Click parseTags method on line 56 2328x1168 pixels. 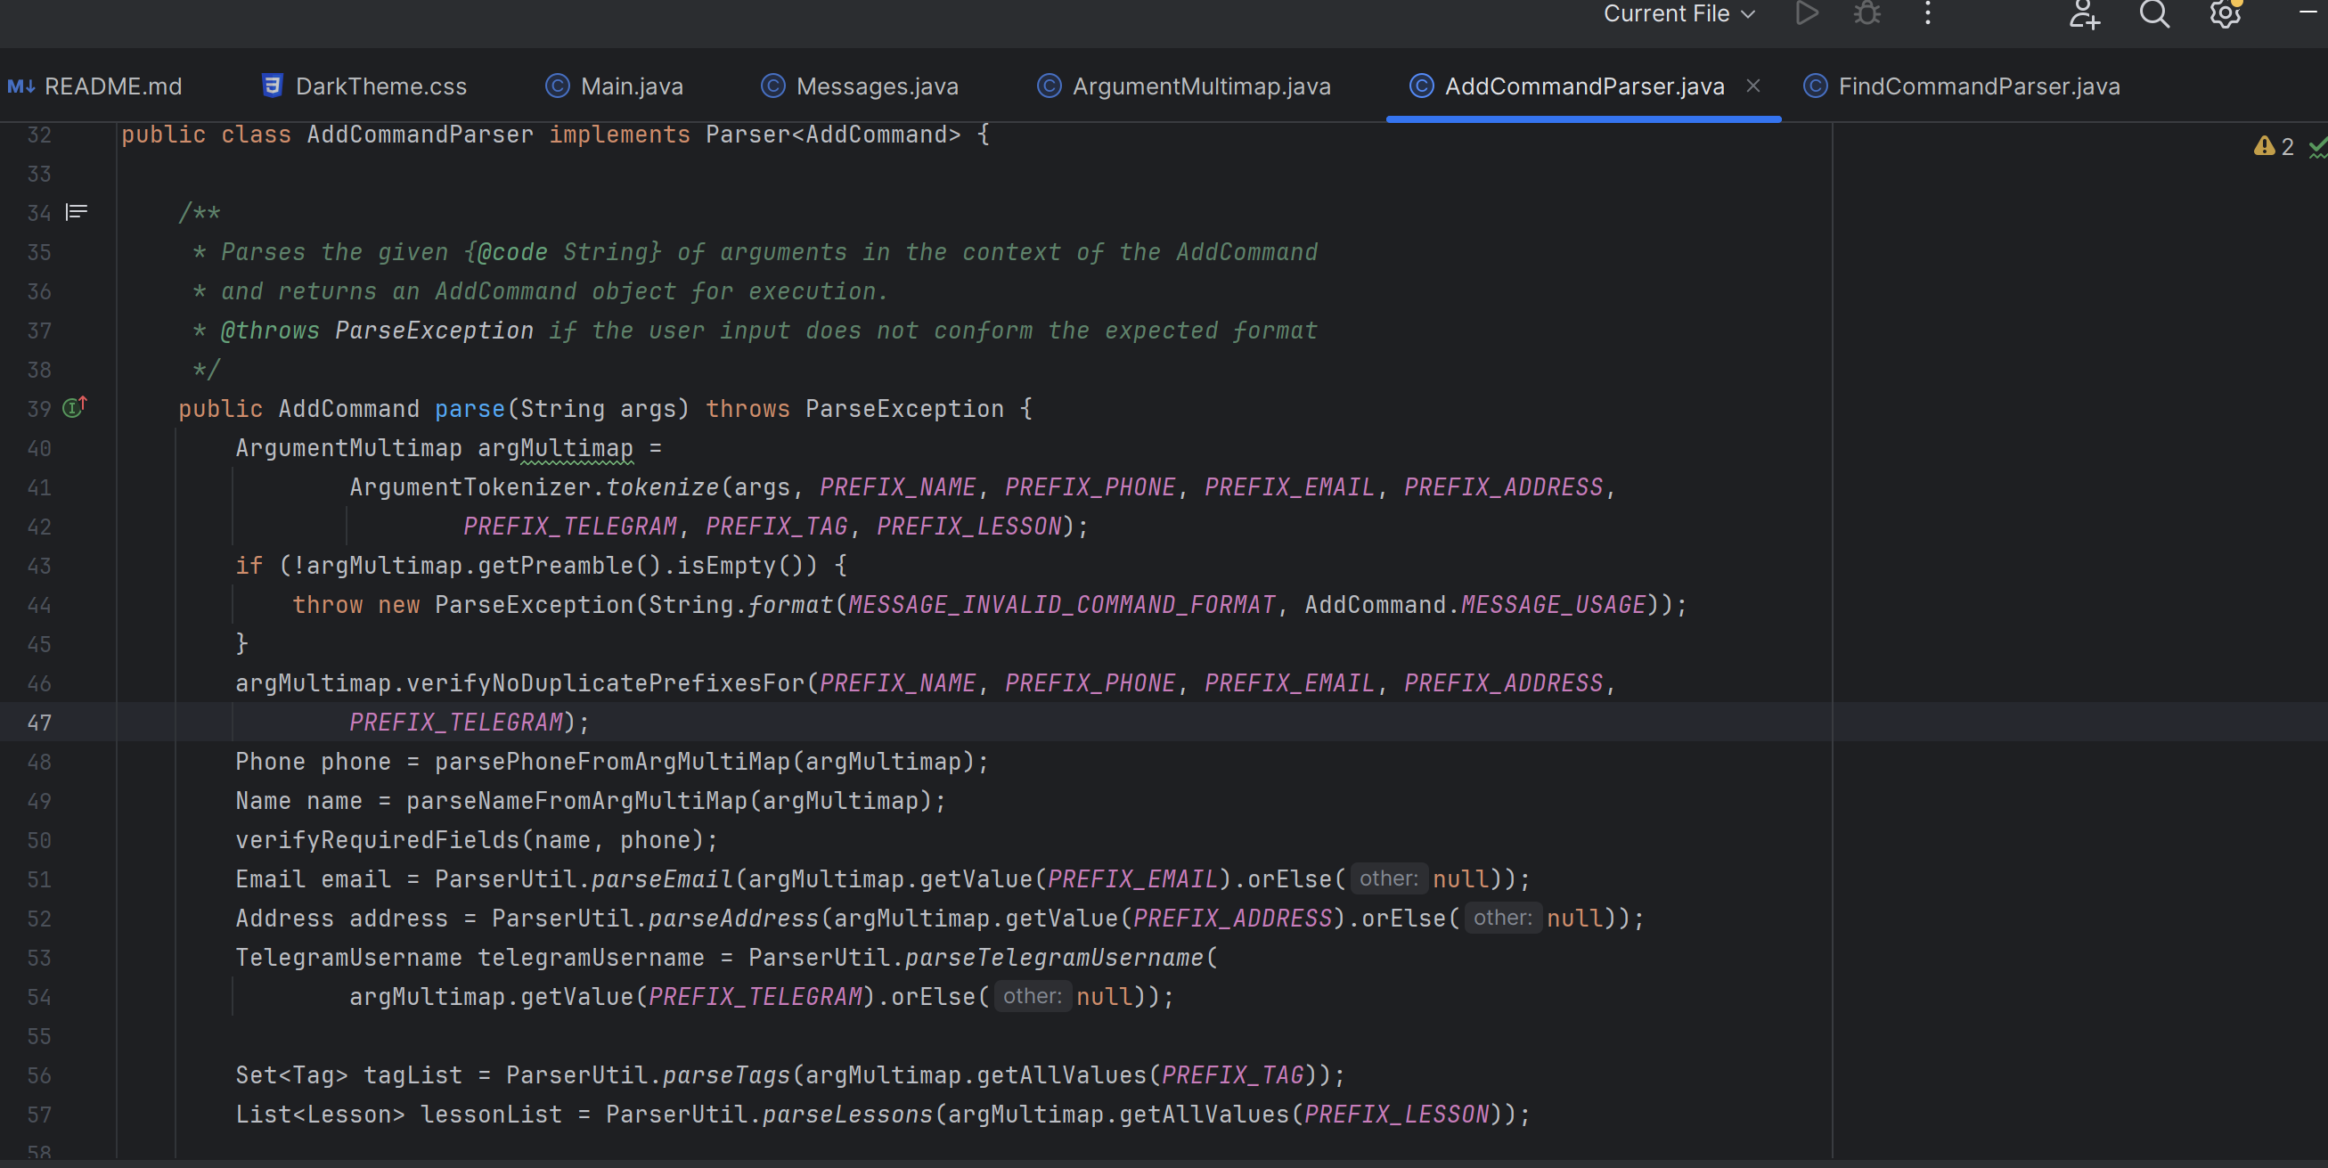point(726,1074)
